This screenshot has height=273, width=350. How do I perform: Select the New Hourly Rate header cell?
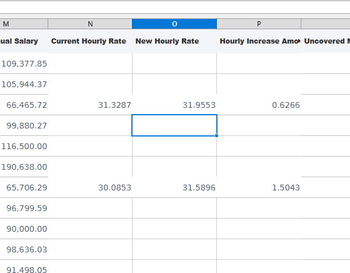(168, 41)
